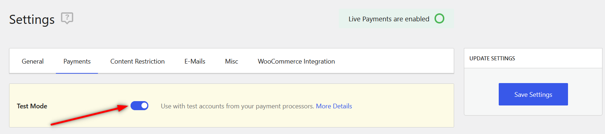Switch to the Content Restriction tab
605x134 pixels.
pyautogui.click(x=137, y=61)
